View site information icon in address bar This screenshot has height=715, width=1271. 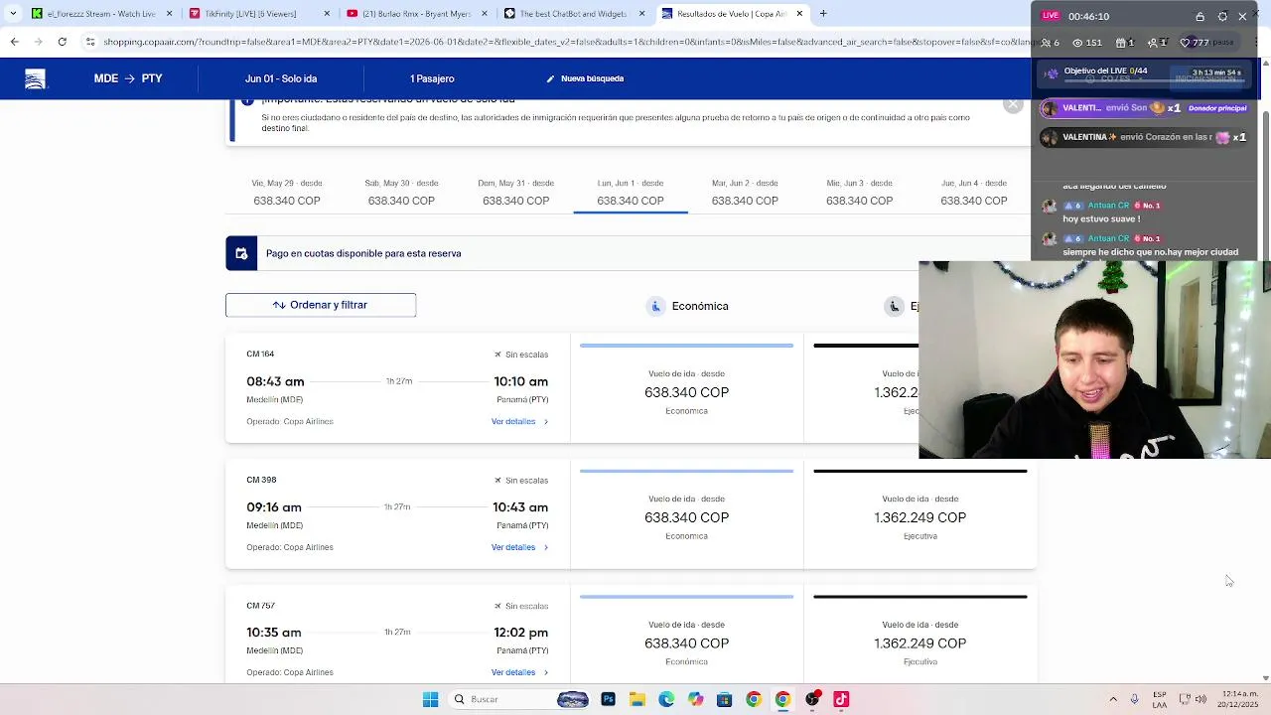tap(90, 42)
